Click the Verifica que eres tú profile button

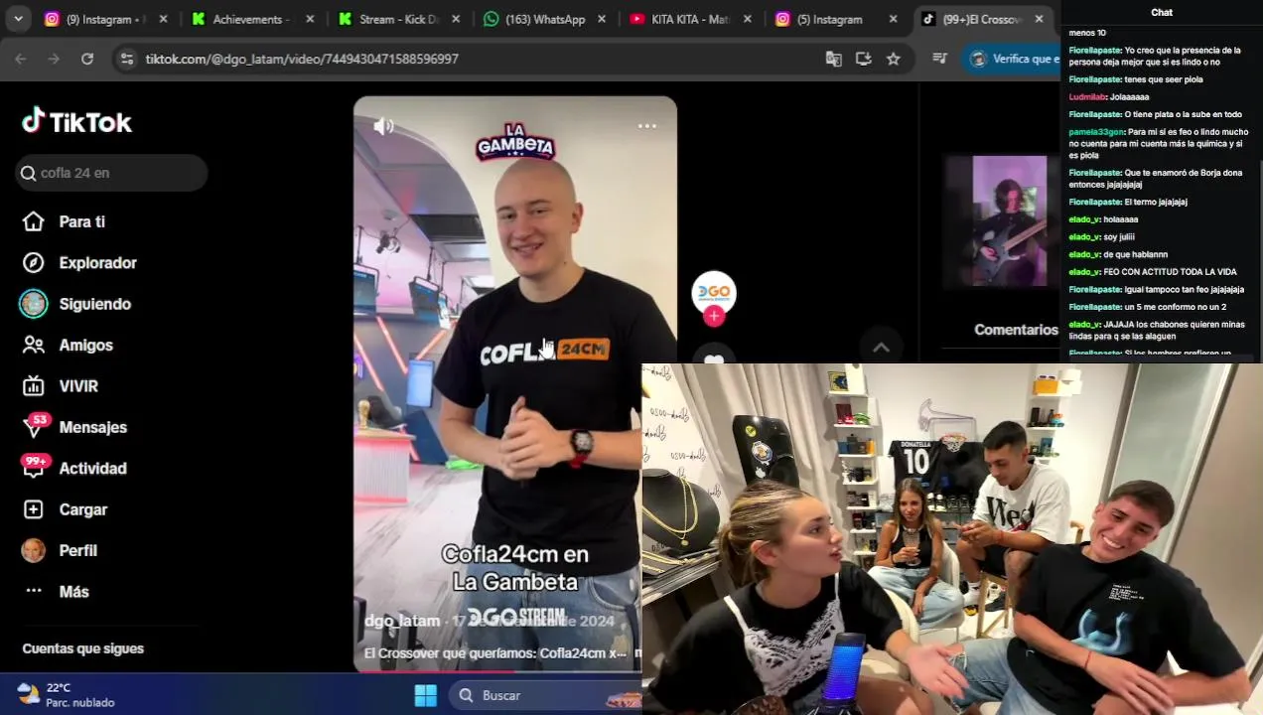pyautogui.click(x=1014, y=59)
